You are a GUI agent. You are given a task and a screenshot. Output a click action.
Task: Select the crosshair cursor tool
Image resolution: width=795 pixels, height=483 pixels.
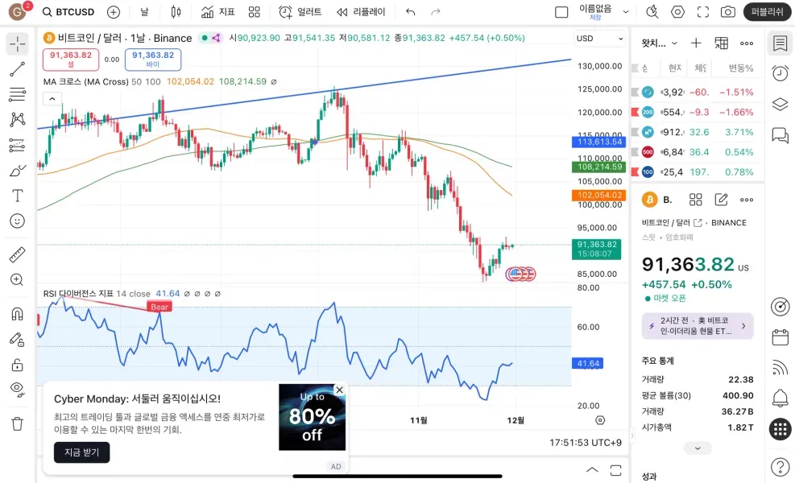pos(17,43)
